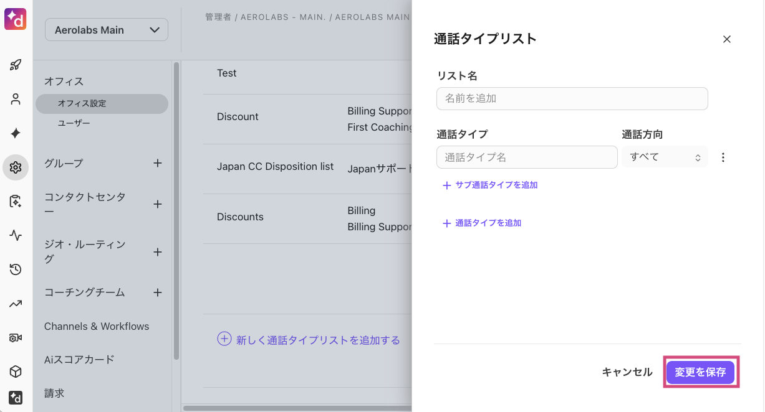The width and height of the screenshot is (765, 412).
Task: Expand the グループ section
Action: (x=157, y=163)
